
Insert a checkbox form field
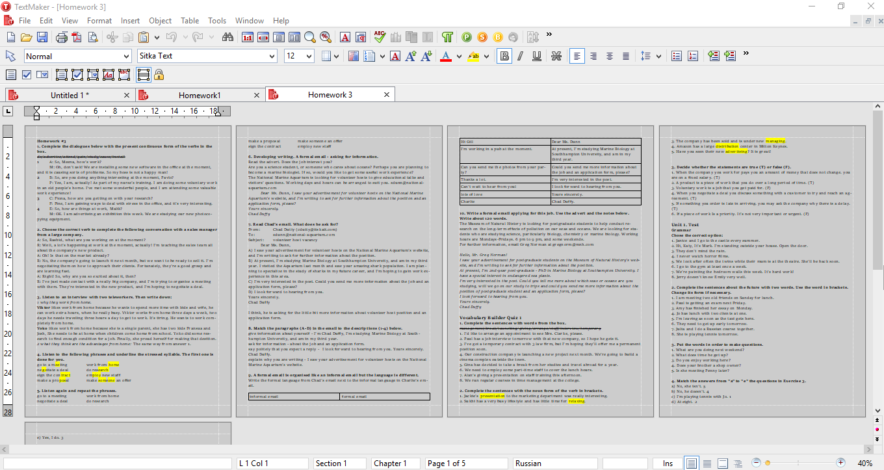27,75
